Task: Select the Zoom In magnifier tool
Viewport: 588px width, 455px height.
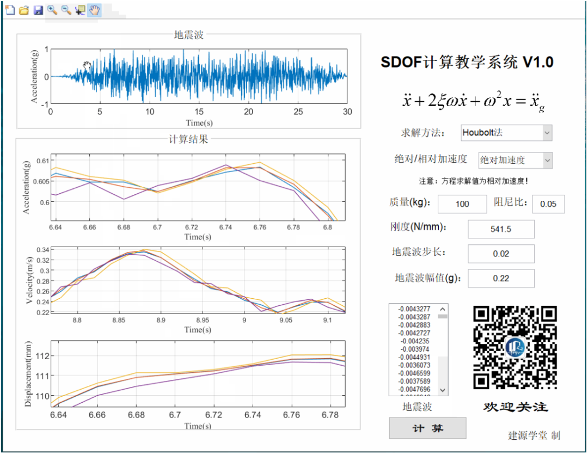Action: point(52,10)
